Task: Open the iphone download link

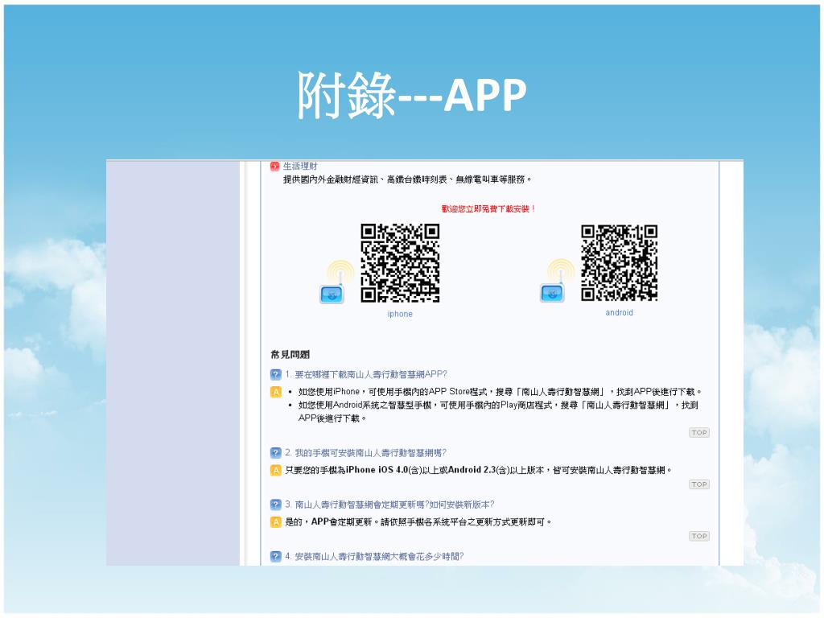Action: (x=400, y=314)
